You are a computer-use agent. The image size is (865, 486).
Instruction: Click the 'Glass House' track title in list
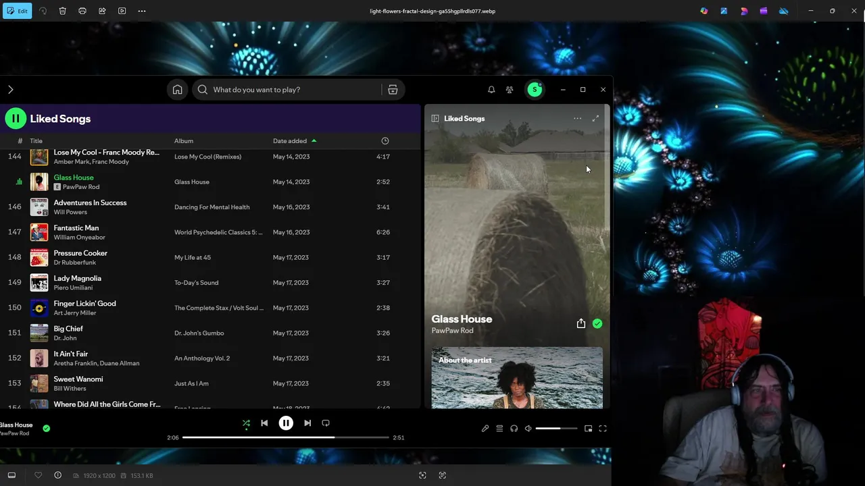(74, 178)
